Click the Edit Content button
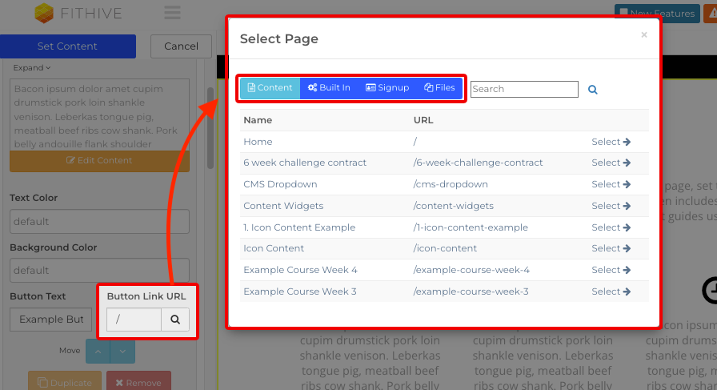The width and height of the screenshot is (717, 390). 100,161
